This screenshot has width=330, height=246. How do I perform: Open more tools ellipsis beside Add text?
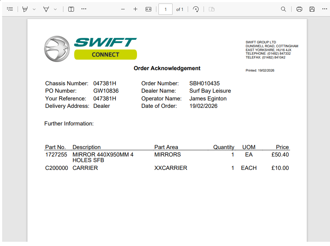[84, 9]
